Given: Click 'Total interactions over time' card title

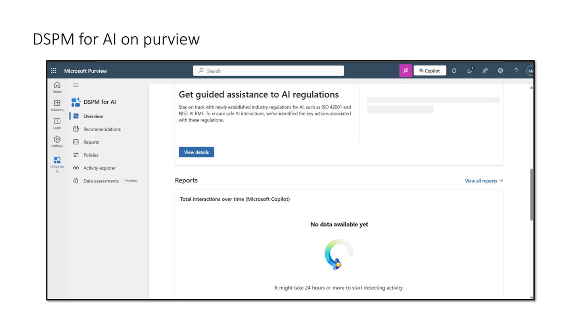Looking at the screenshot, I should point(235,199).
